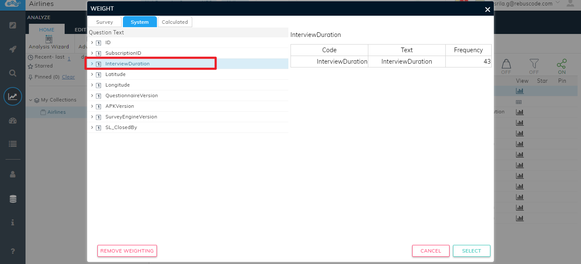Click the Code column header

tap(329, 50)
